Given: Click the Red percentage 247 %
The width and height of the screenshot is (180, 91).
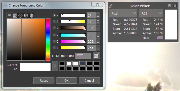Looking at the screenshot, I should pos(159,20).
